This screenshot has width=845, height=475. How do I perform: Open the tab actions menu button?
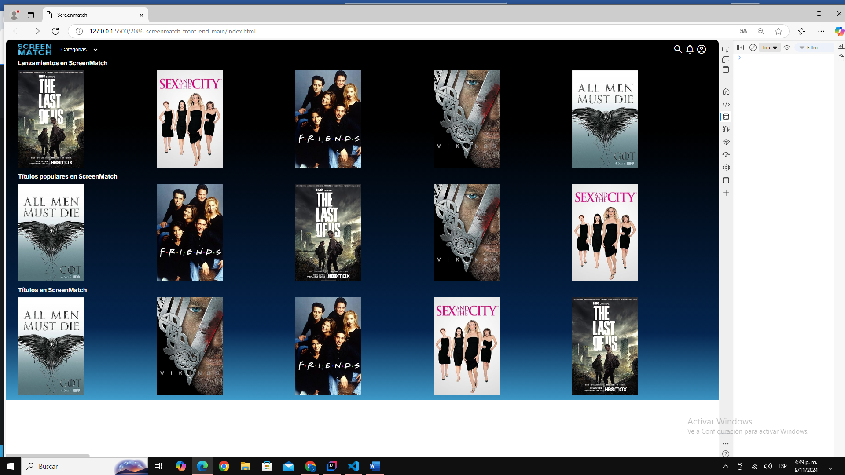coord(31,15)
